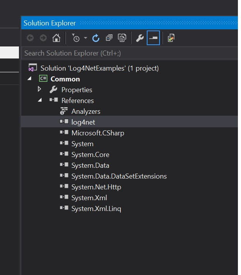
Task: Open the Pending Changes Filter clock icon
Action: 76,38
